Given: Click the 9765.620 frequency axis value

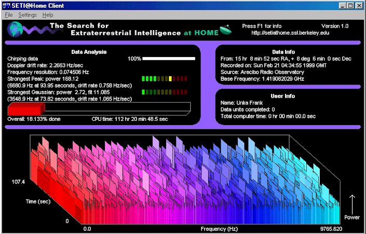Looking at the screenshot, I should (x=331, y=229).
